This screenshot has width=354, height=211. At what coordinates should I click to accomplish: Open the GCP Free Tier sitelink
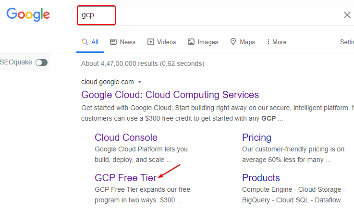pos(125,178)
